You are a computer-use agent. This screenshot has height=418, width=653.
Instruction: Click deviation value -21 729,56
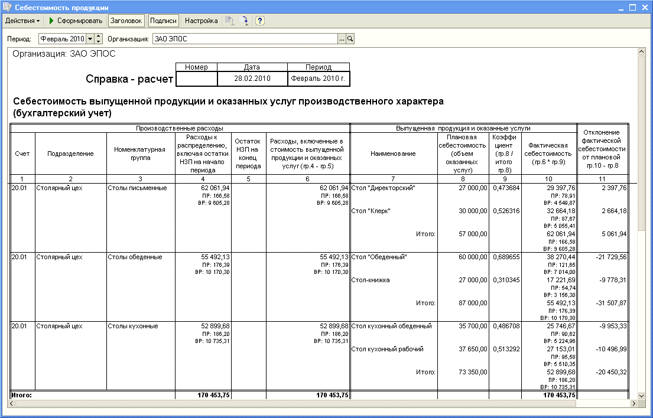pyautogui.click(x=612, y=257)
